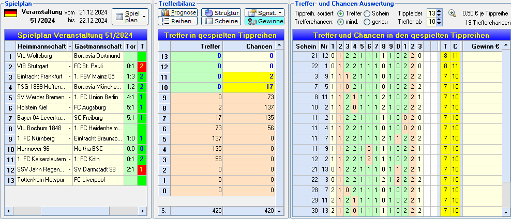Click down arrow of Auswertung table scrollbar
This screenshot has width=511, height=219.
505,211
